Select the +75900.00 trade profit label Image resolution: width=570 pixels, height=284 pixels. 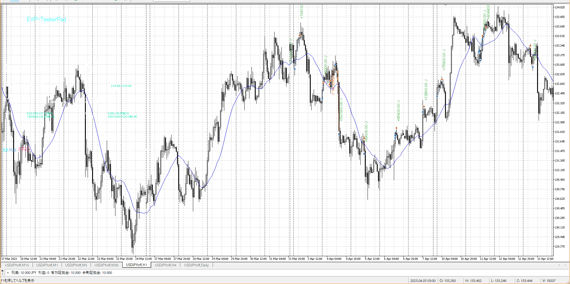pos(444,60)
